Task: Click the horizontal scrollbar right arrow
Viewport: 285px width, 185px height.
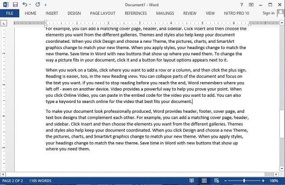Action: click(x=276, y=174)
